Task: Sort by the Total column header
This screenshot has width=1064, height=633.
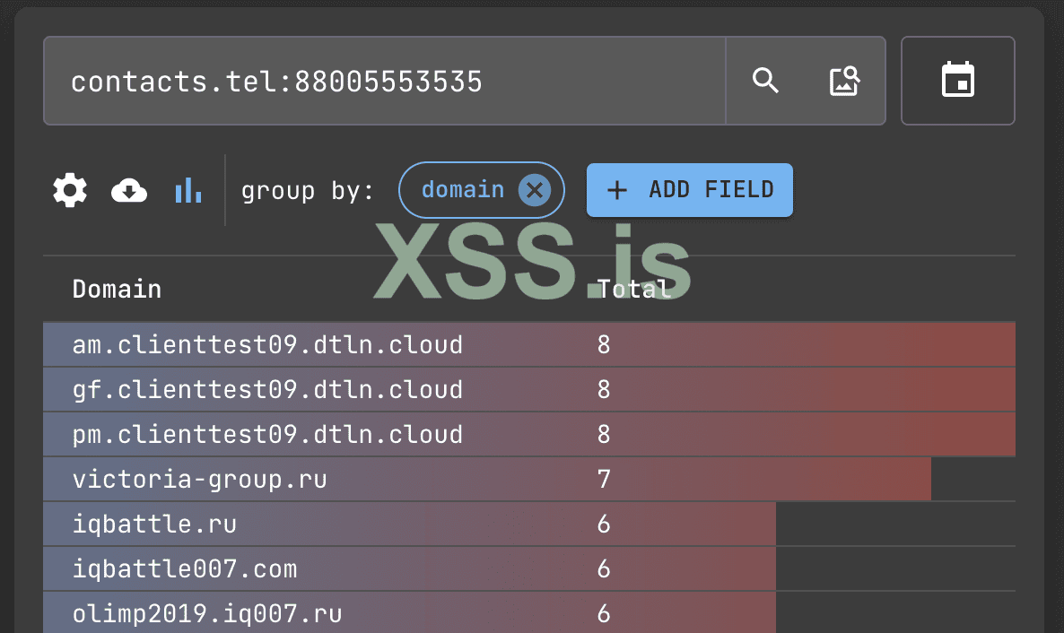Action: (633, 289)
